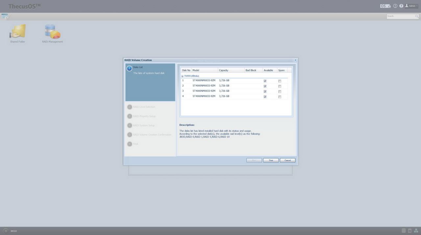Image resolution: width=421 pixels, height=235 pixels.
Task: Click the Bad Block column header
Action: coord(254,70)
